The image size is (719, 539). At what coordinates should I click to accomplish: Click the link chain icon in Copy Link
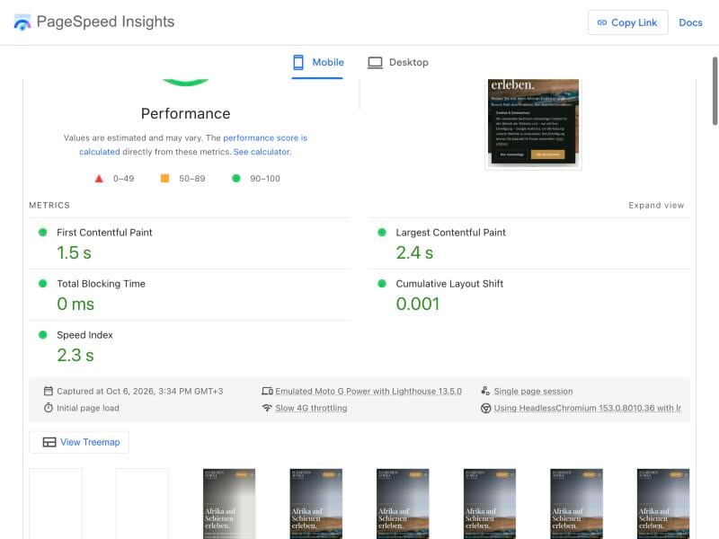tap(601, 22)
